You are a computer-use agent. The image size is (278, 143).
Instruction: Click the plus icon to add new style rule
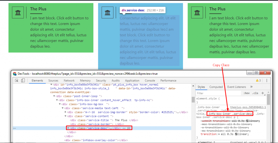pos(263,93)
